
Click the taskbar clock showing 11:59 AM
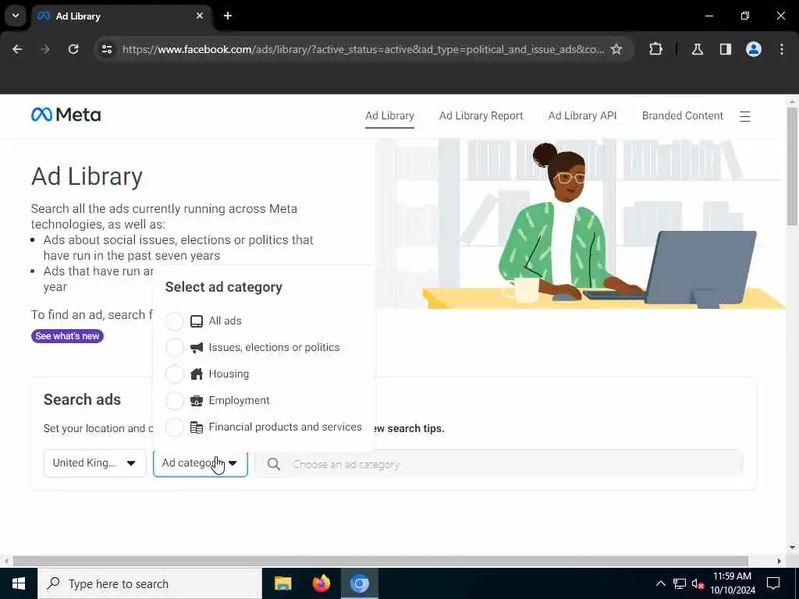[732, 583]
